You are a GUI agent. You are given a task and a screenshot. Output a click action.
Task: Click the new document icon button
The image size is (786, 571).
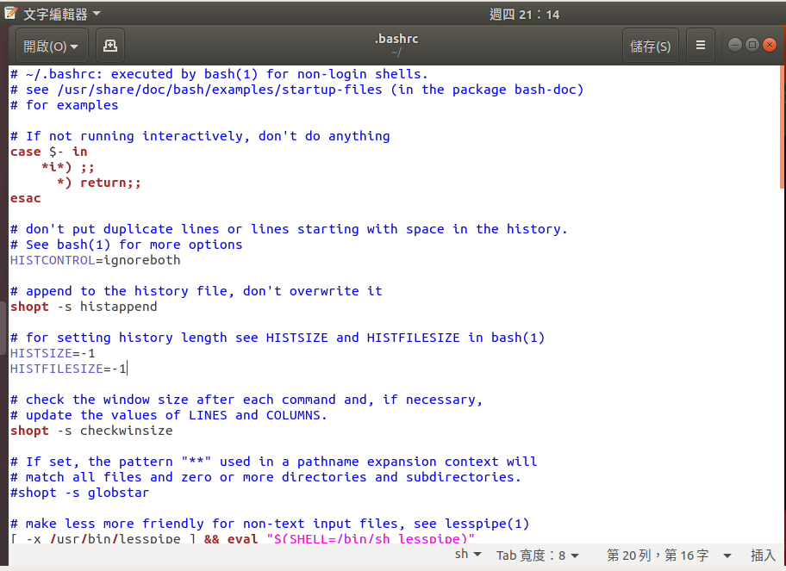click(109, 47)
